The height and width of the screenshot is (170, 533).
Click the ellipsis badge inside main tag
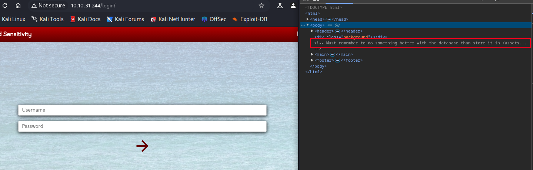(333, 54)
